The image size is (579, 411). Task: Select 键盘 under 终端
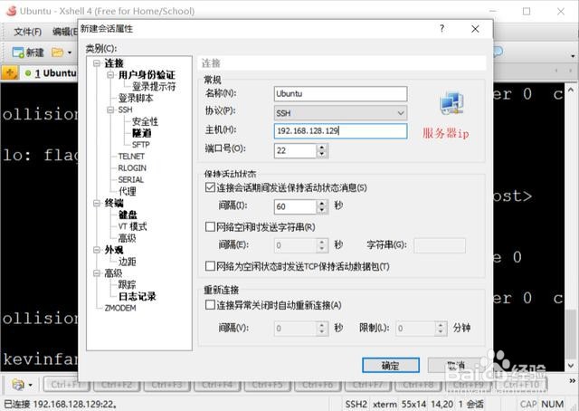128,215
